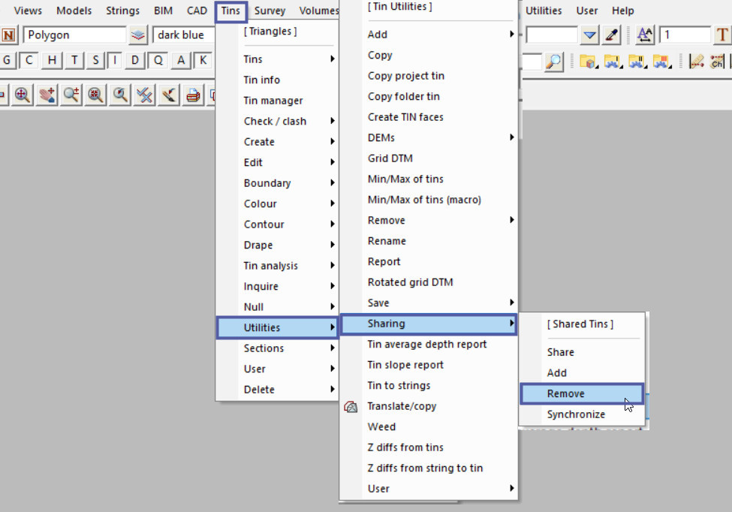Click the magnifier search icon in toolbar
The height and width of the screenshot is (512, 732).
pos(553,62)
